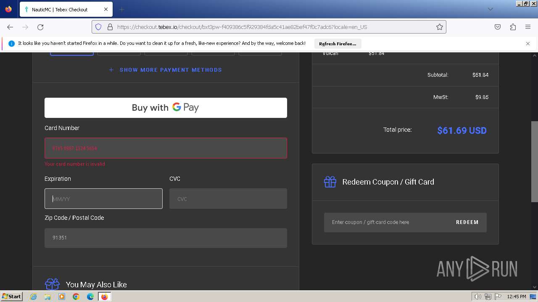Click the $61.69 USD total price
The image size is (538, 302).
pos(462,130)
